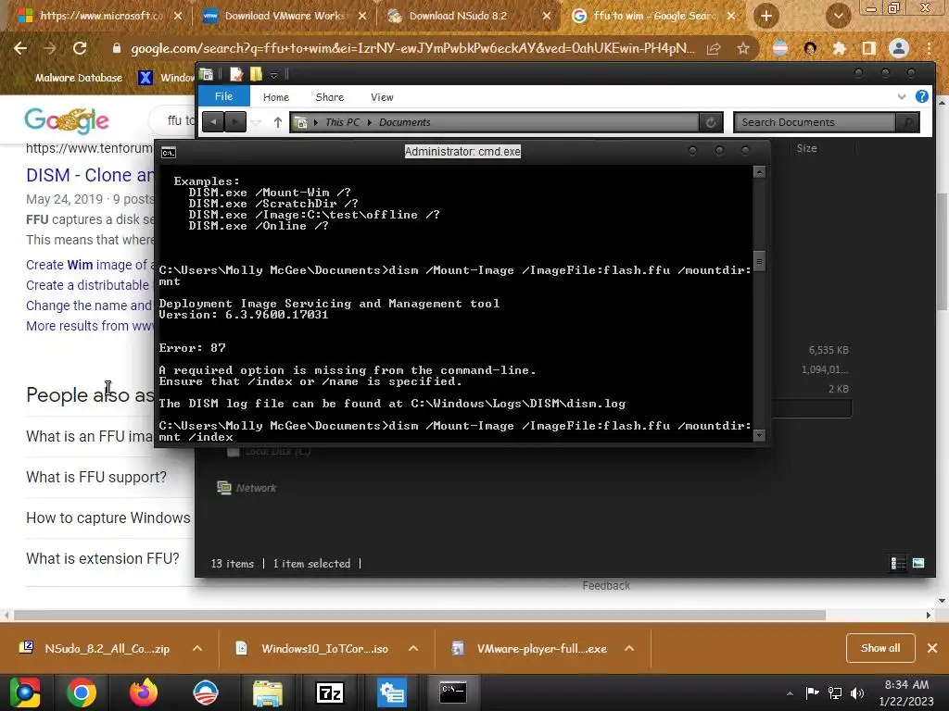Close the ffu to wim Google Search tab
The width and height of the screenshot is (949, 711).
coord(731,16)
